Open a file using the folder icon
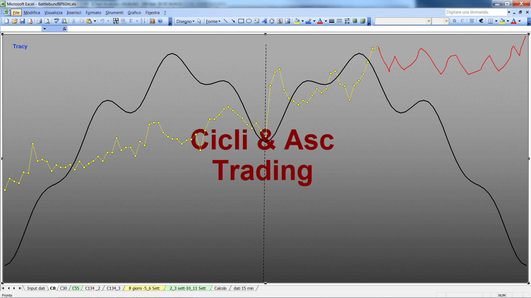This screenshot has width=531, height=298. click(x=14, y=21)
